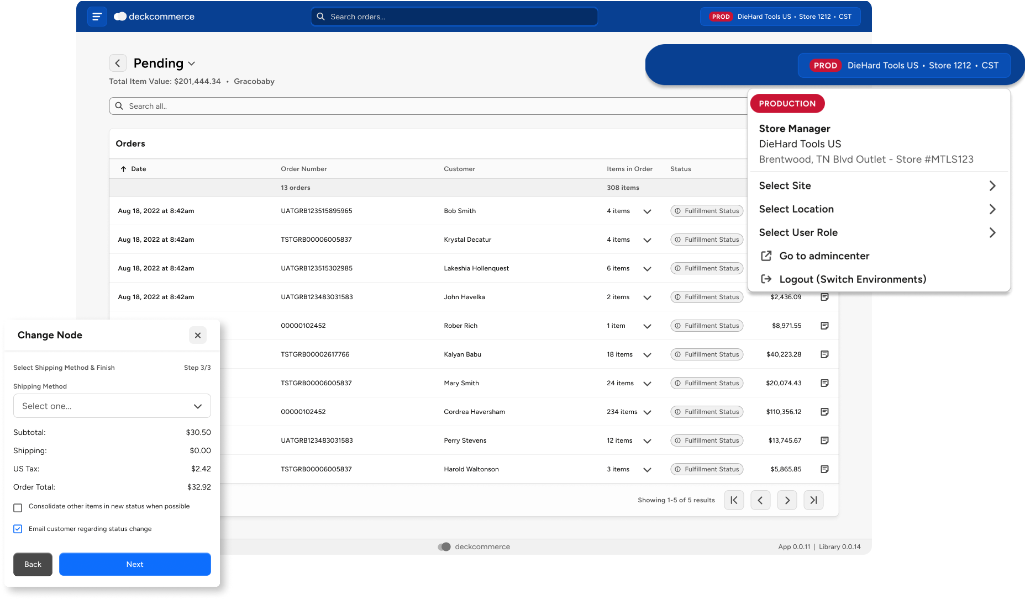
Task: Expand items for John Havelka order
Action: point(647,298)
